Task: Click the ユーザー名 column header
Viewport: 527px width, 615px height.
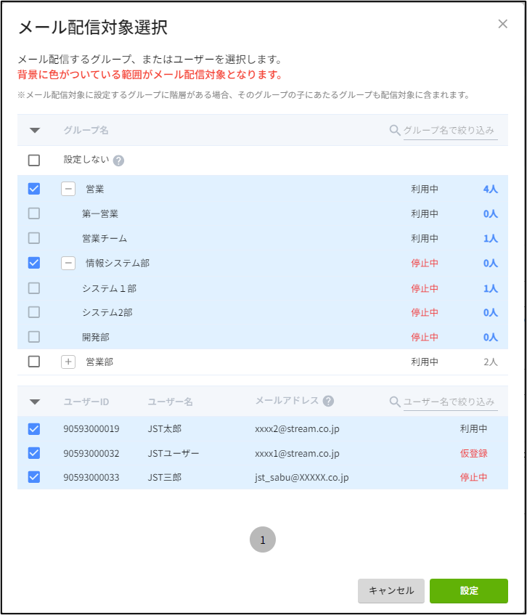Action: (x=170, y=402)
